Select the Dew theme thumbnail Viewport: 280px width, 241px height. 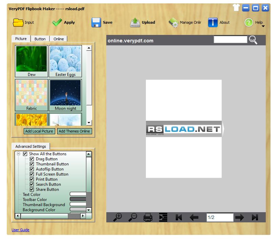pyautogui.click(x=31, y=61)
